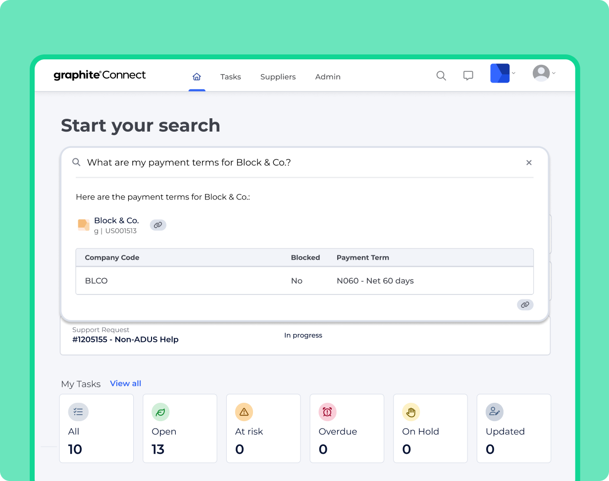This screenshot has height=481, width=609.
Task: Select the Overdue alarm clock icon
Action: point(327,412)
